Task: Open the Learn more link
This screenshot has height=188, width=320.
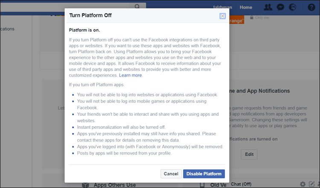Action: pos(131,75)
